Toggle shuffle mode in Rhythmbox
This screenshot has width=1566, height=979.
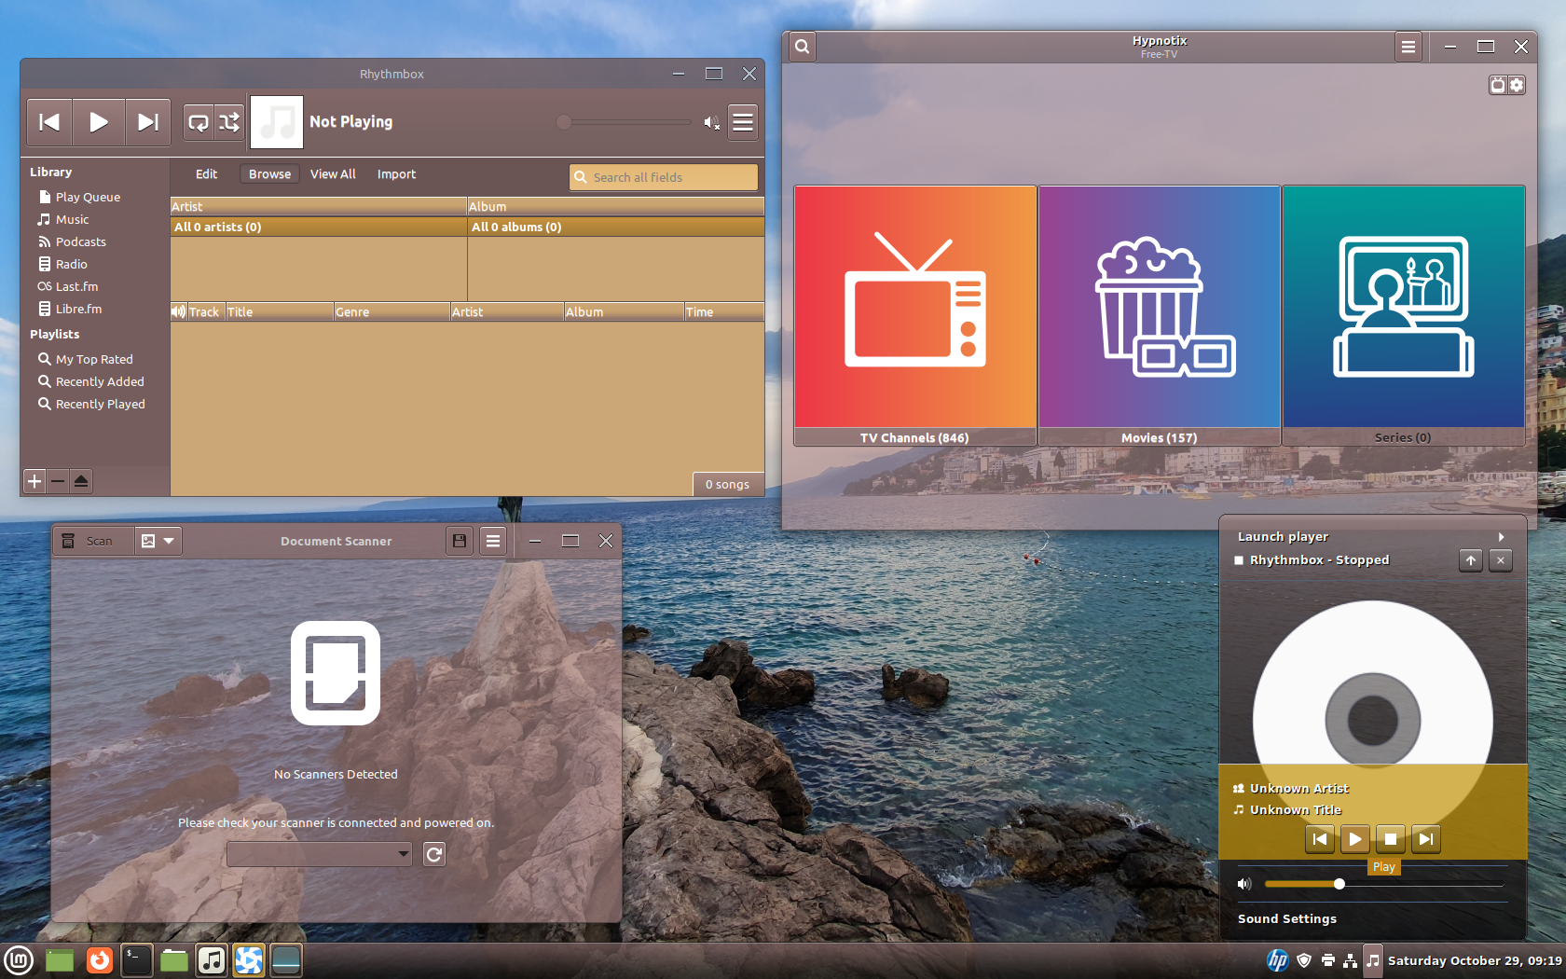pos(229,122)
